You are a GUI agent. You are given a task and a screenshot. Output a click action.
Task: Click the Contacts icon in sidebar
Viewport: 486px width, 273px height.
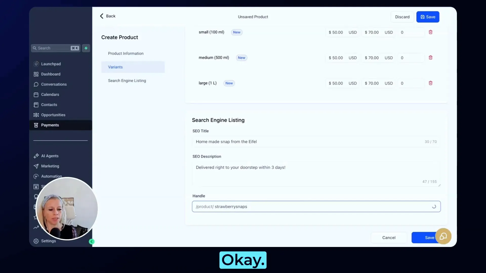36,105
